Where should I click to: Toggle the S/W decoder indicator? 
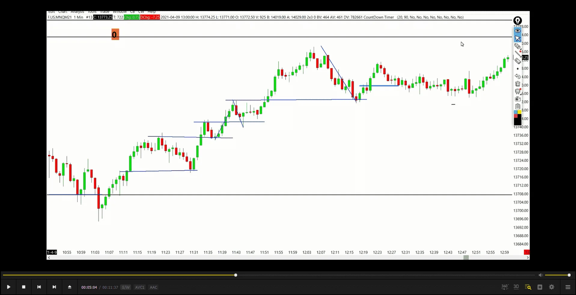126,287
